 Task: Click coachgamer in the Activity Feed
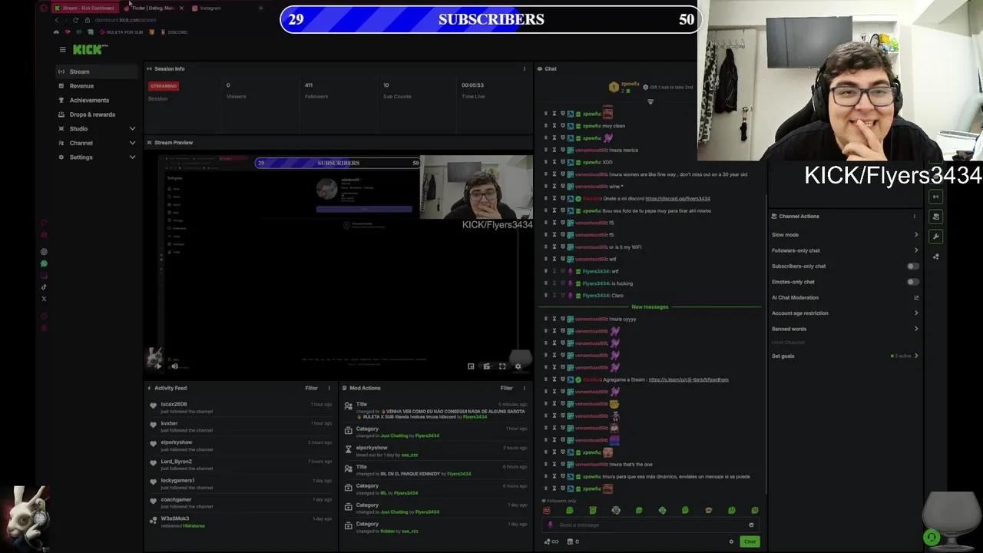(176, 499)
